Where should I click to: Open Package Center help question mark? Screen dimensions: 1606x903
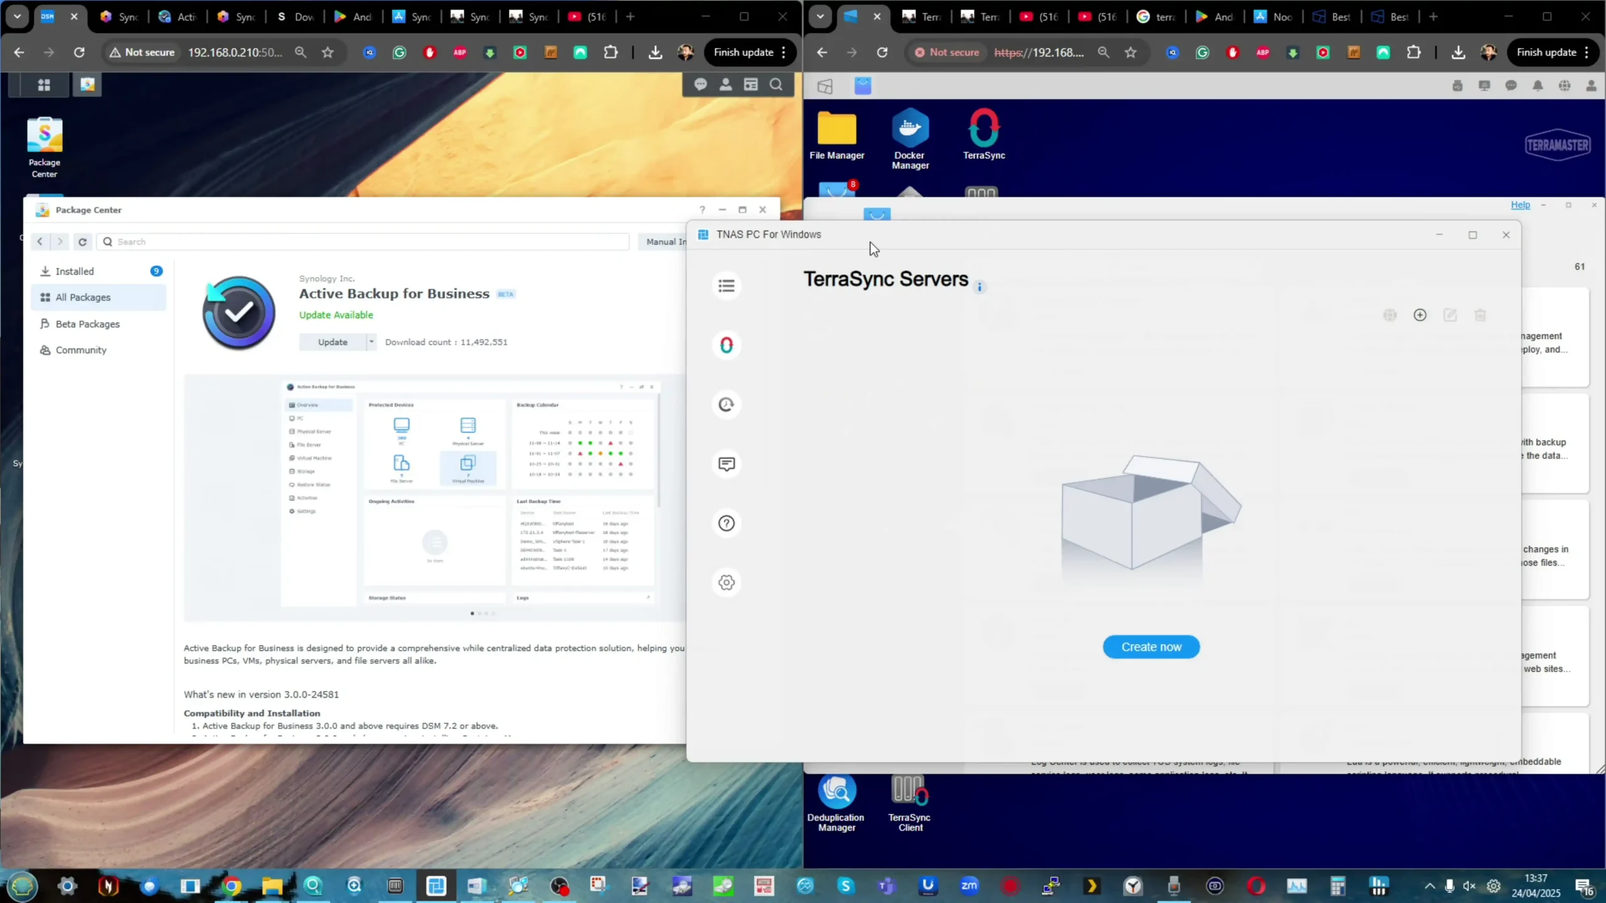click(703, 209)
